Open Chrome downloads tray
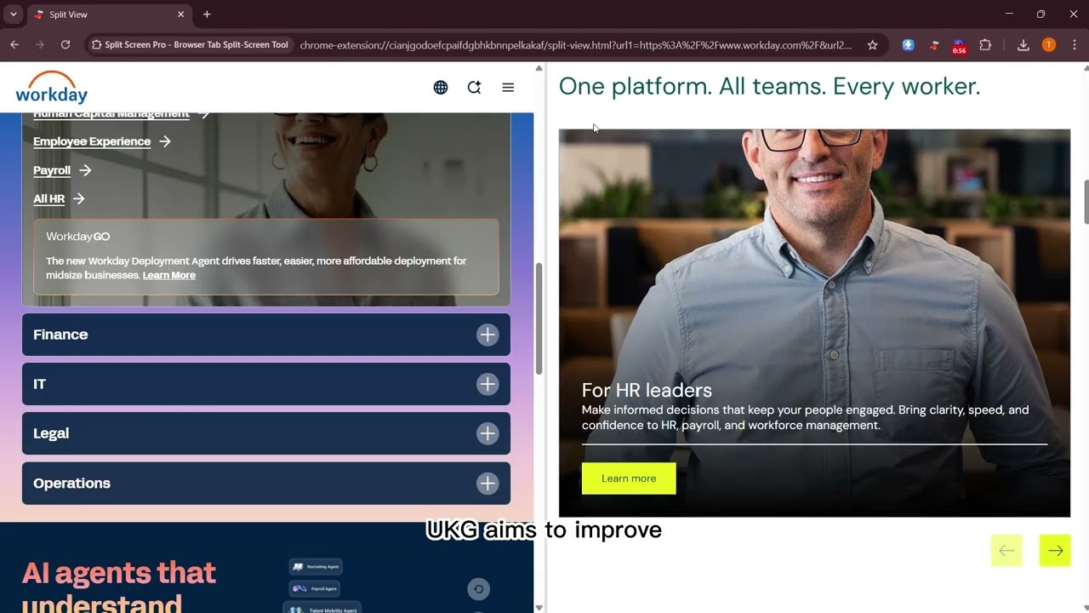Image resolution: width=1089 pixels, height=613 pixels. click(1023, 45)
